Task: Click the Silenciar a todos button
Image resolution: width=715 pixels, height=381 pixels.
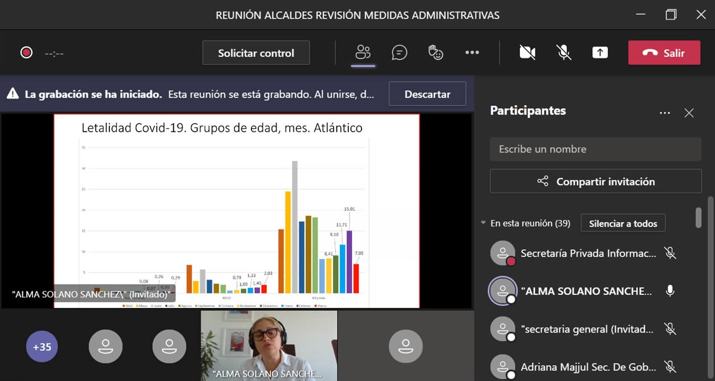Action: point(623,224)
